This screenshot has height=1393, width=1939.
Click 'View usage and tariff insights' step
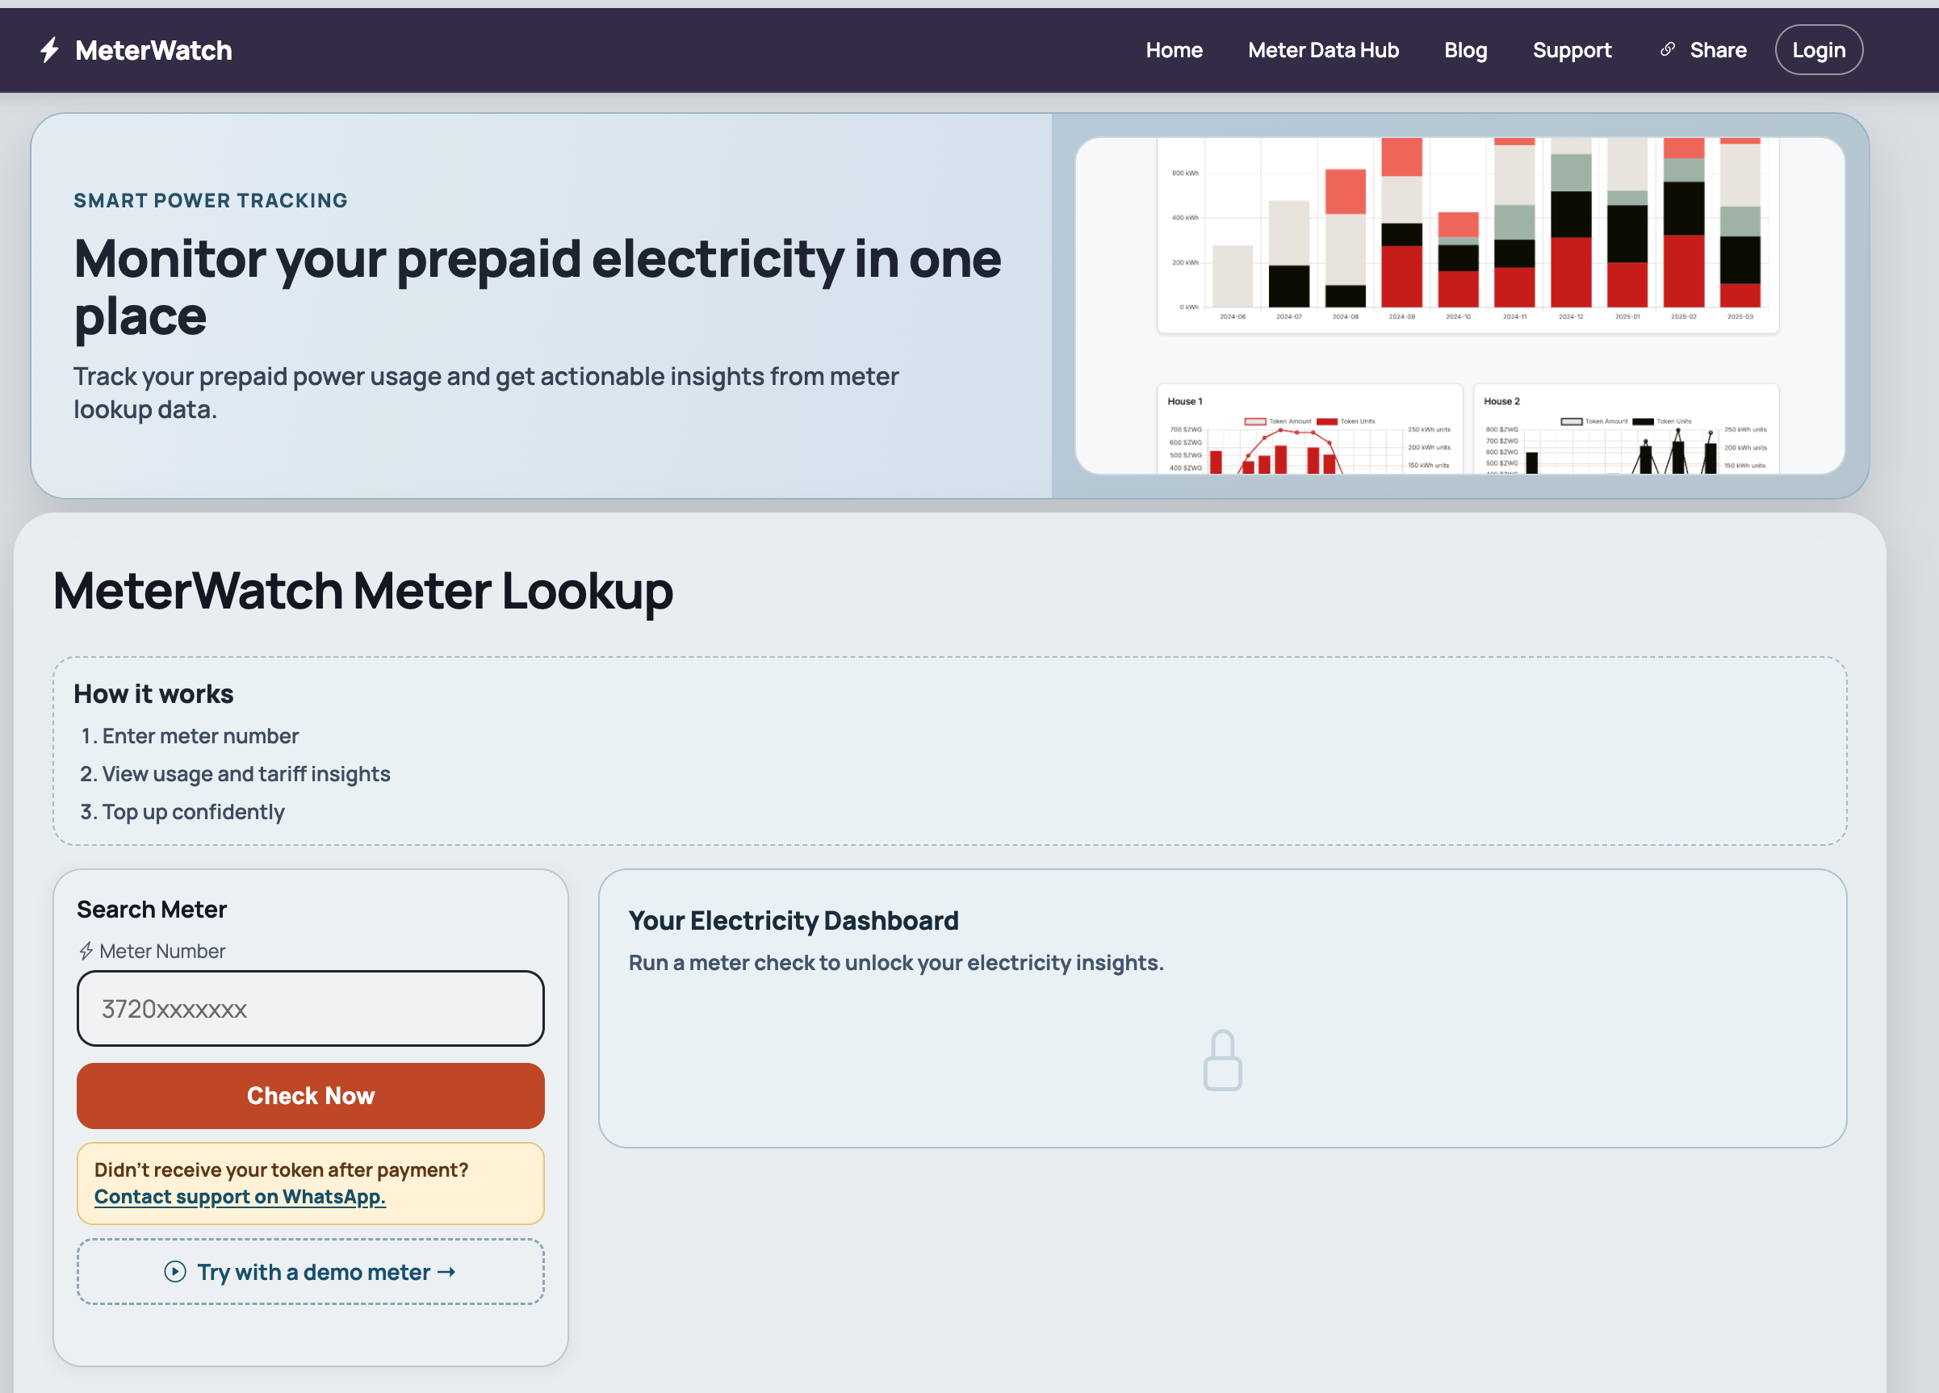point(246,773)
